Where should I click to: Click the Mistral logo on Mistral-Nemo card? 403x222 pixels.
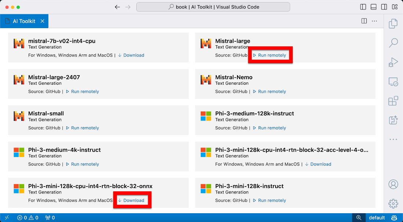pyautogui.click(x=206, y=80)
